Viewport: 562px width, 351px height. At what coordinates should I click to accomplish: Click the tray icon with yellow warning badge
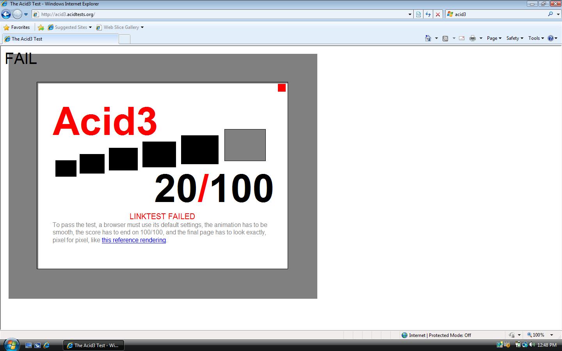(507, 345)
